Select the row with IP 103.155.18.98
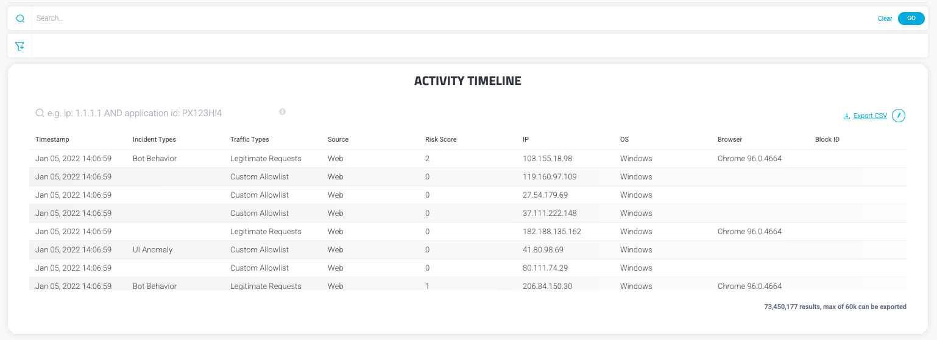This screenshot has height=340, width=937. pyautogui.click(x=547, y=159)
